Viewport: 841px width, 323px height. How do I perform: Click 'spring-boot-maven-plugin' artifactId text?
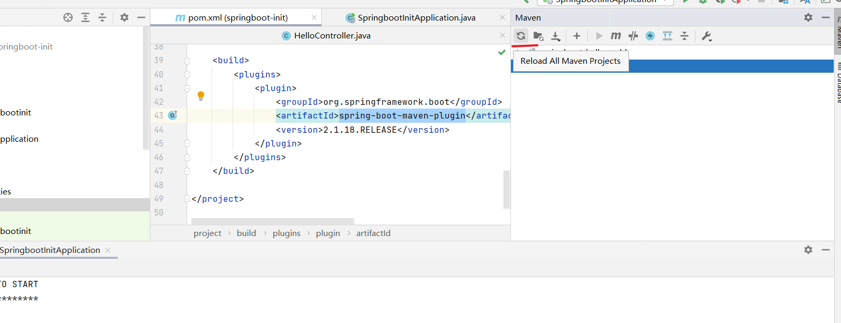402,115
